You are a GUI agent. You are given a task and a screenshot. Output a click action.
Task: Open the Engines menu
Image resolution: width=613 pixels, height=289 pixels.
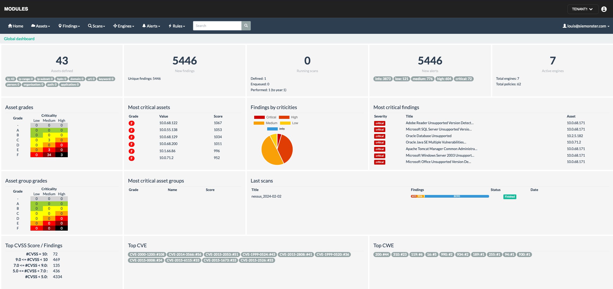pos(124,26)
